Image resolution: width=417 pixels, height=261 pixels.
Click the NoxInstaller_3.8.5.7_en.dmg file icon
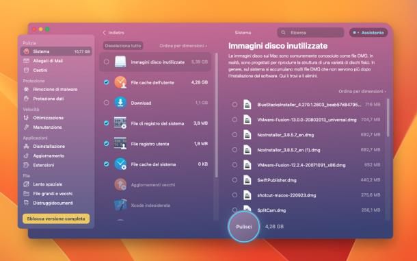pos(247,135)
